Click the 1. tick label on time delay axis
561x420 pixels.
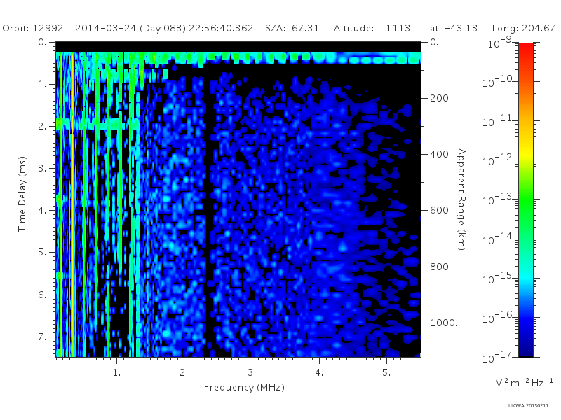(x=42, y=84)
